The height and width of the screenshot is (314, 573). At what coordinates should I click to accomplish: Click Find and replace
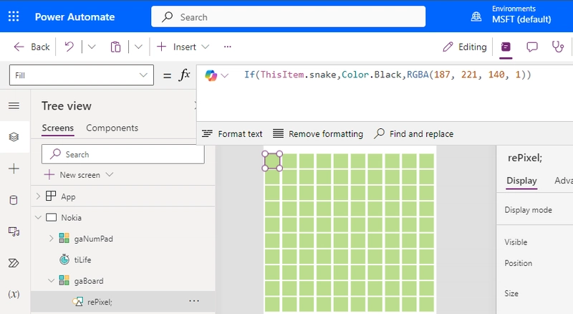tap(414, 134)
